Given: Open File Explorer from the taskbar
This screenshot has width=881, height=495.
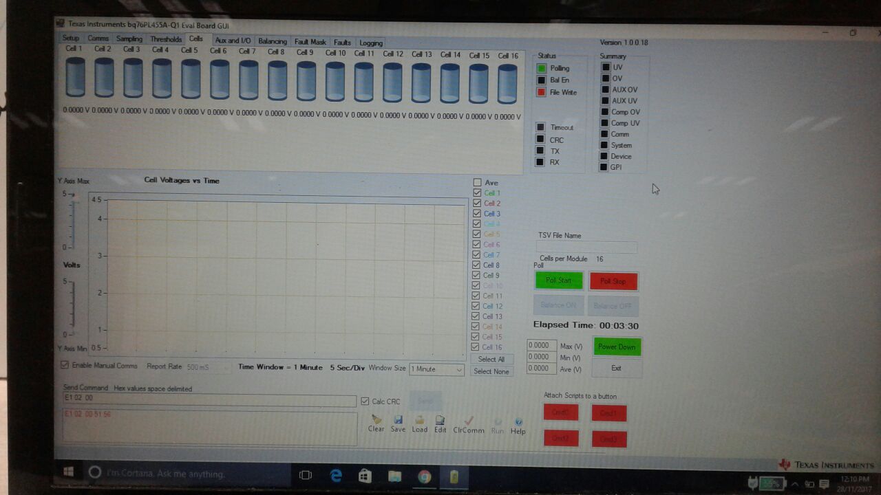Looking at the screenshot, I should [x=394, y=476].
